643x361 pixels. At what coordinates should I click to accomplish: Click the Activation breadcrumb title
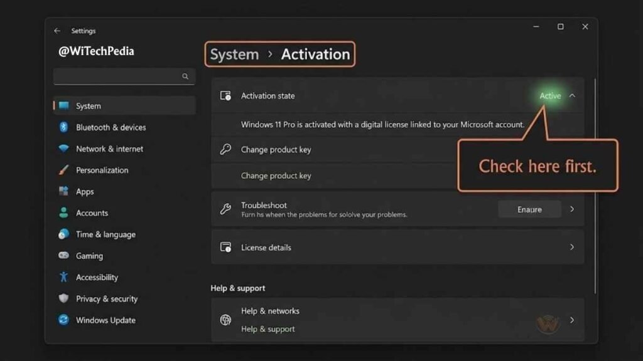[x=315, y=54]
